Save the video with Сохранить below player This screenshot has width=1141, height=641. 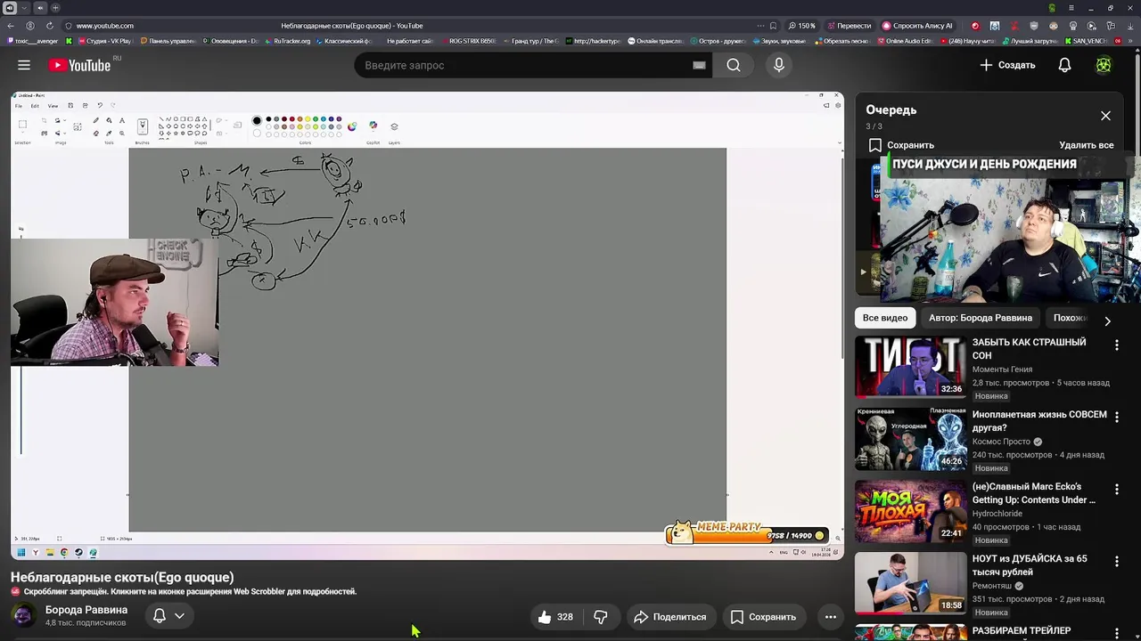(763, 617)
